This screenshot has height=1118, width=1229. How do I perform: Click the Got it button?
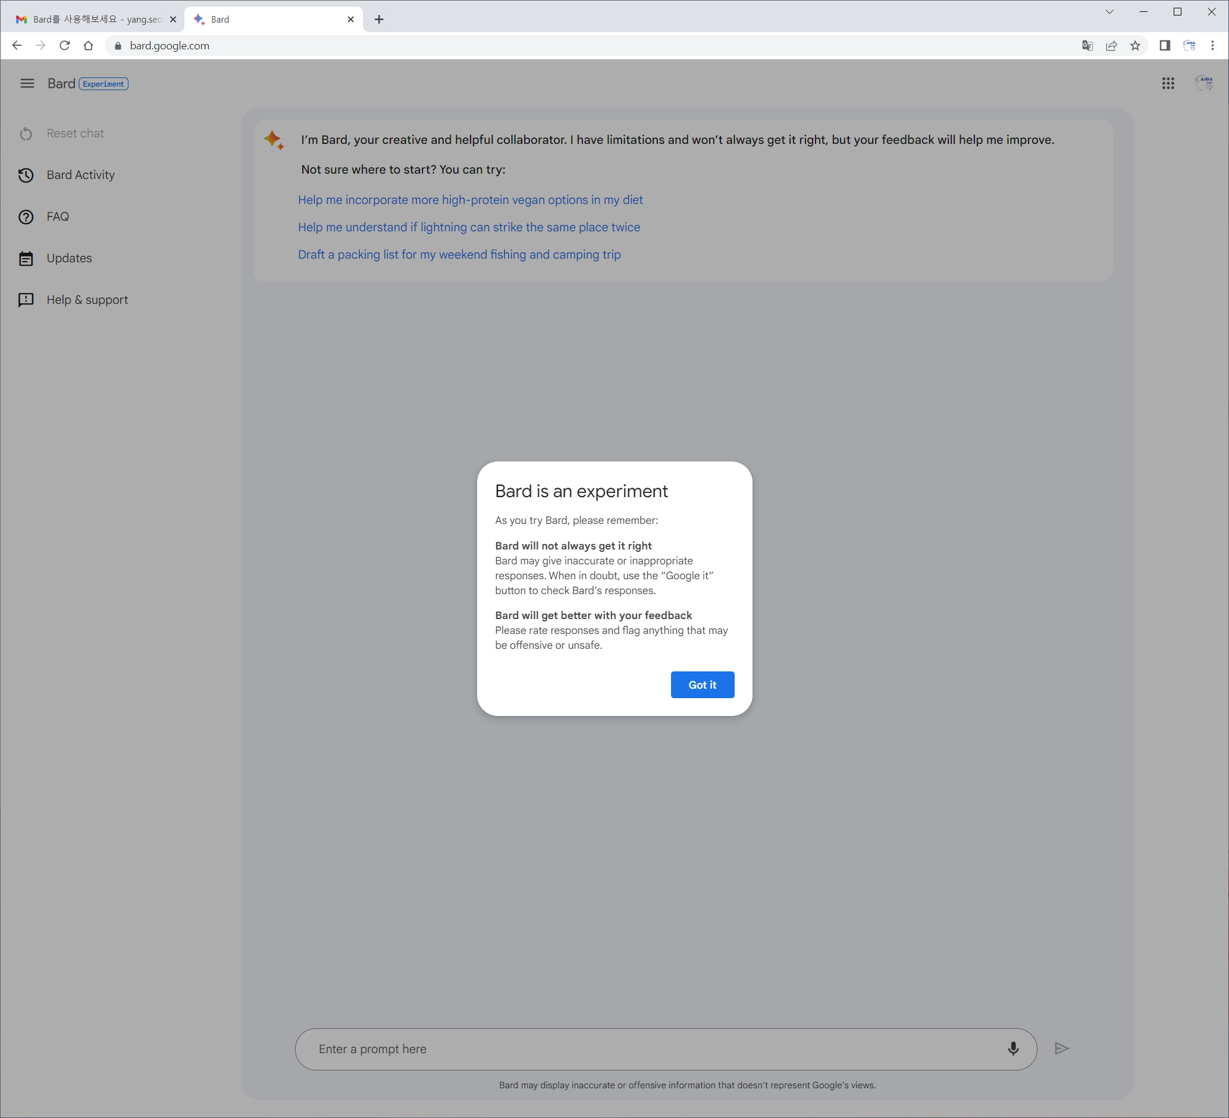[x=703, y=685]
